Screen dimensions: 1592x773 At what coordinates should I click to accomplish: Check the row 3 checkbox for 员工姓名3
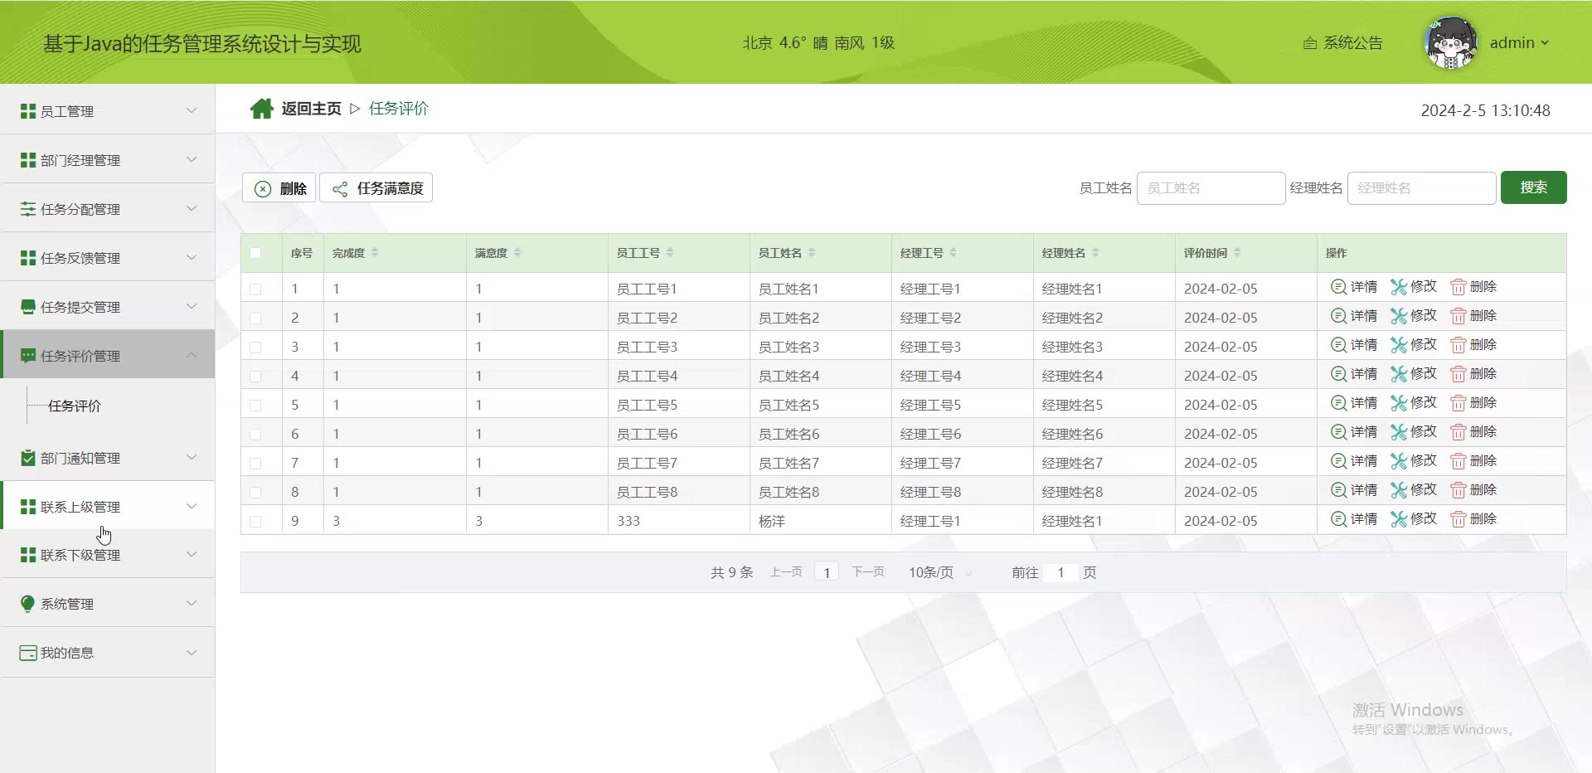click(255, 348)
